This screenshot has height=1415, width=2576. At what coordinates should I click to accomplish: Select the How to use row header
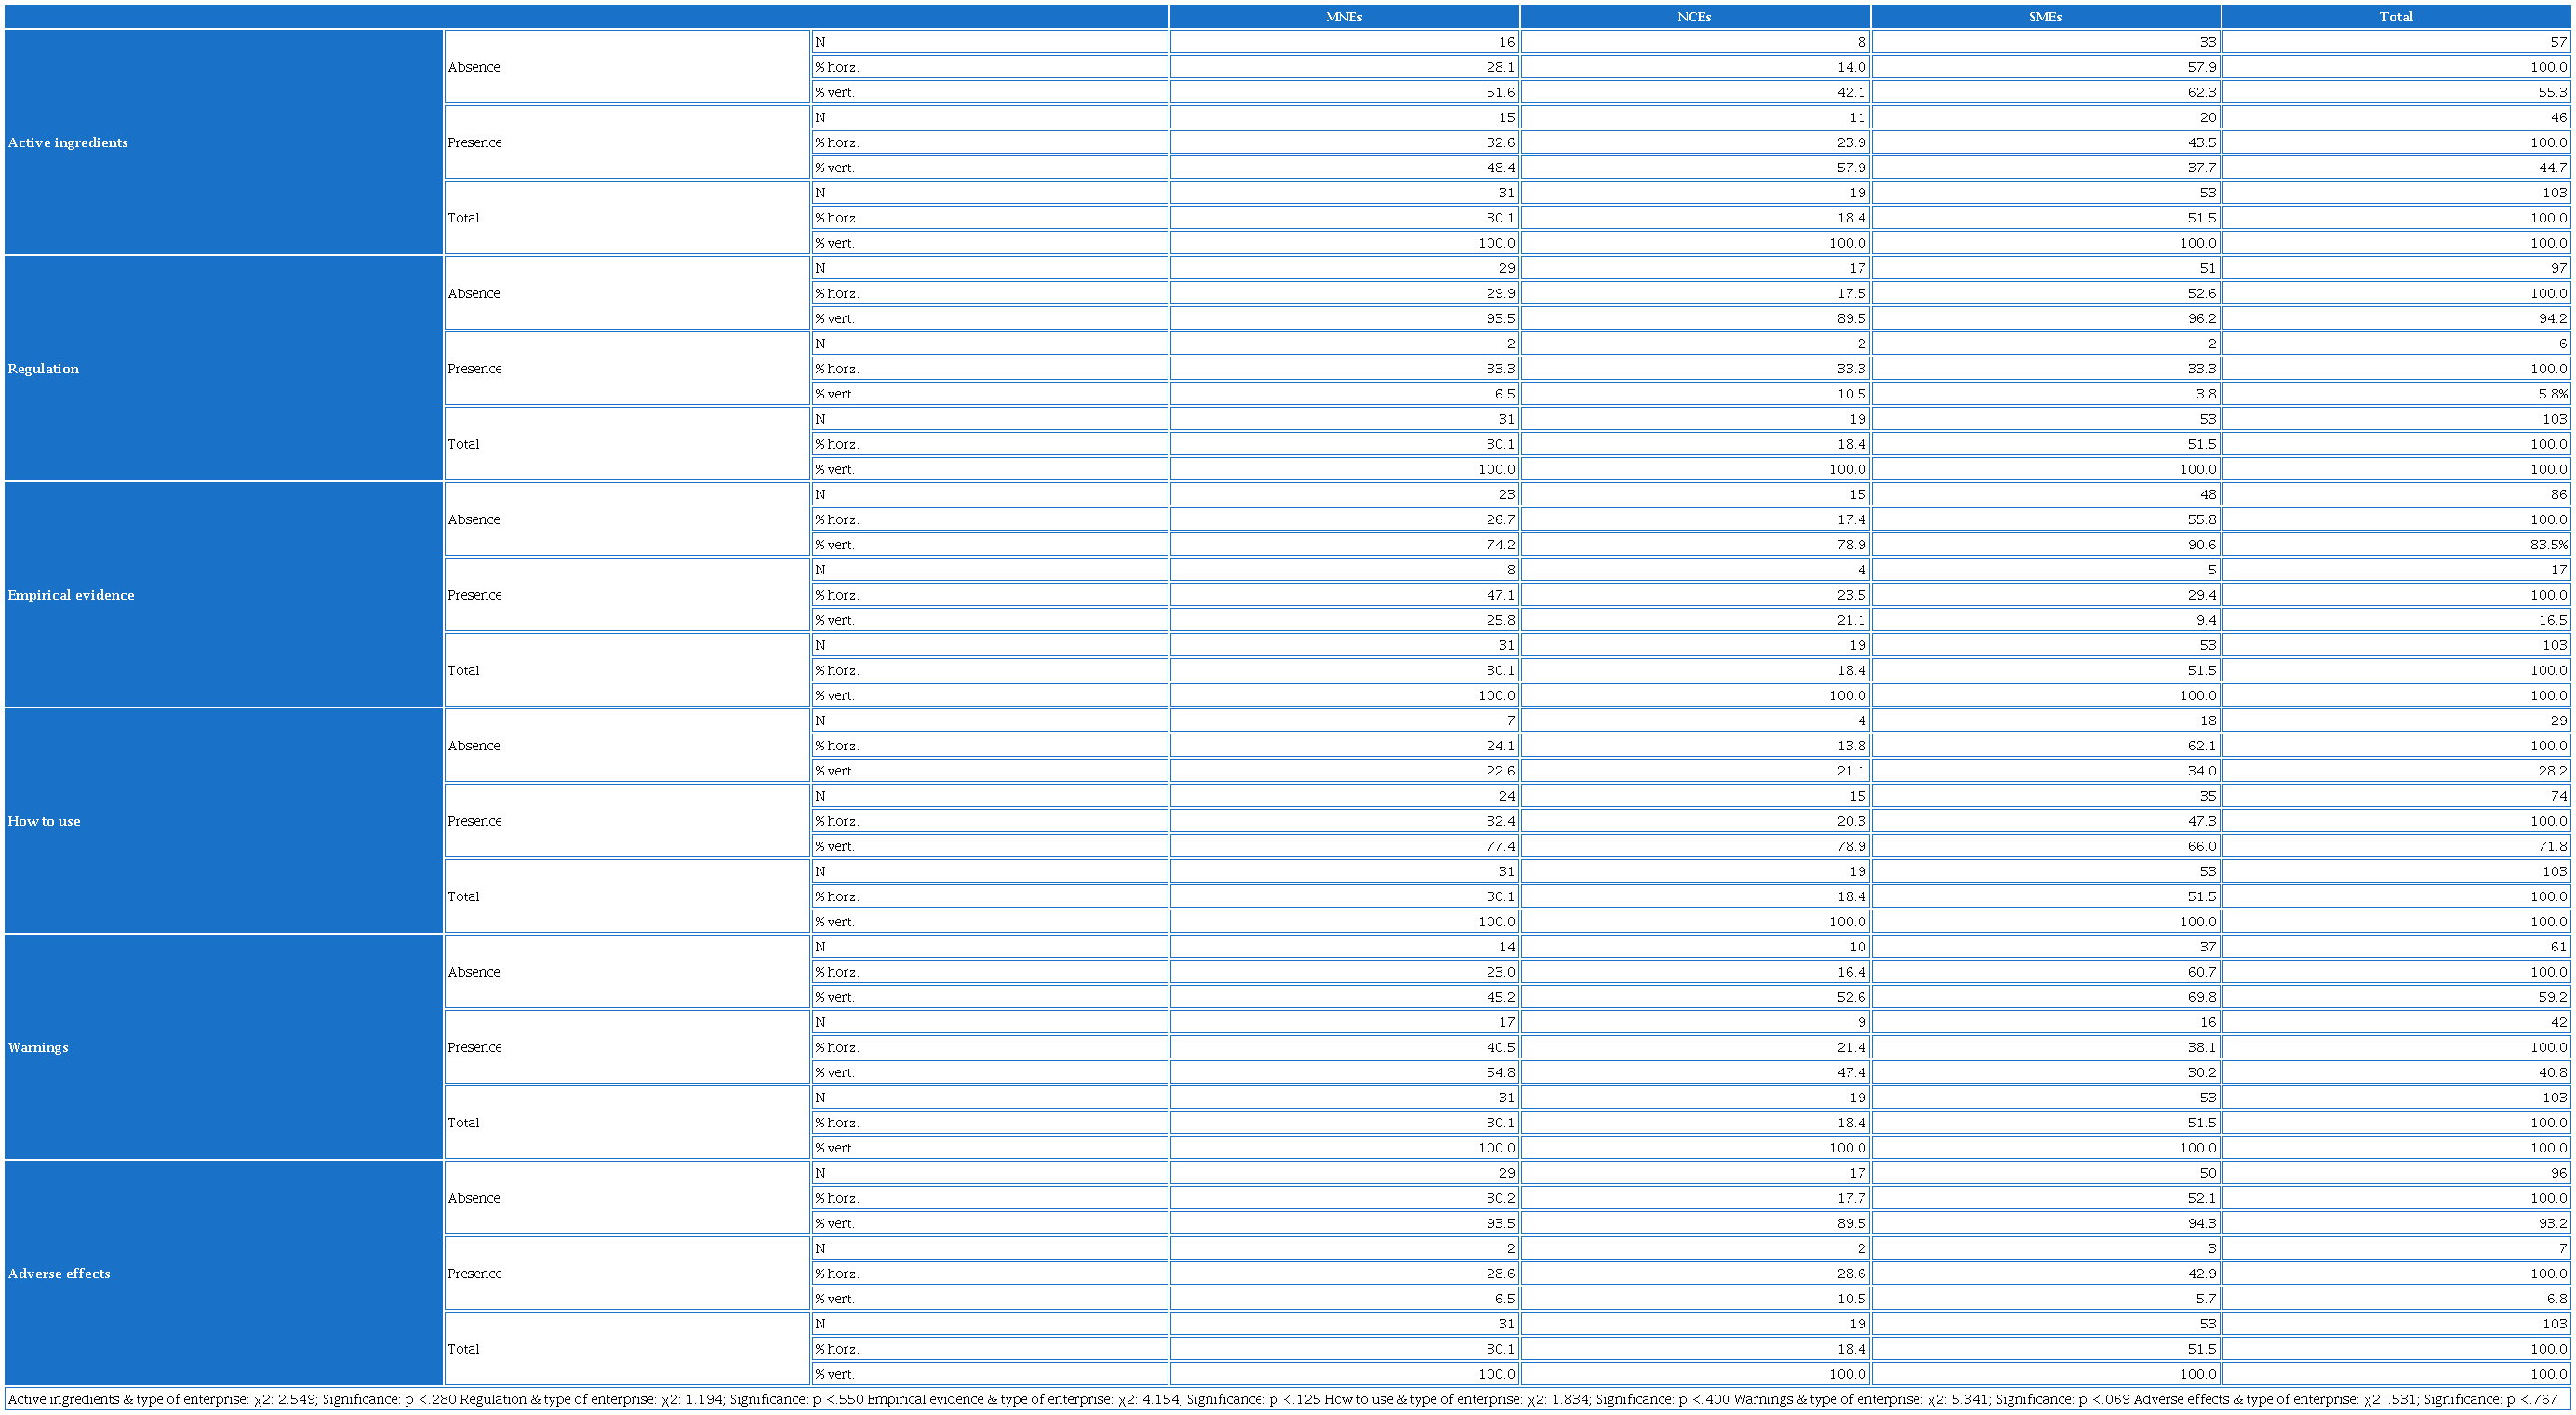44,820
